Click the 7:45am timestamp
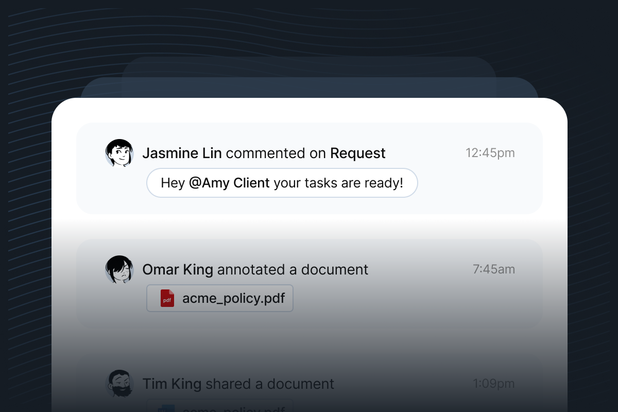The height and width of the screenshot is (412, 618). point(493,269)
